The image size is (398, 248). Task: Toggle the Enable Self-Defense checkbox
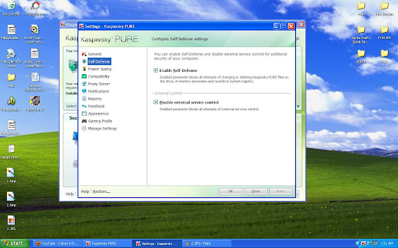(156, 70)
